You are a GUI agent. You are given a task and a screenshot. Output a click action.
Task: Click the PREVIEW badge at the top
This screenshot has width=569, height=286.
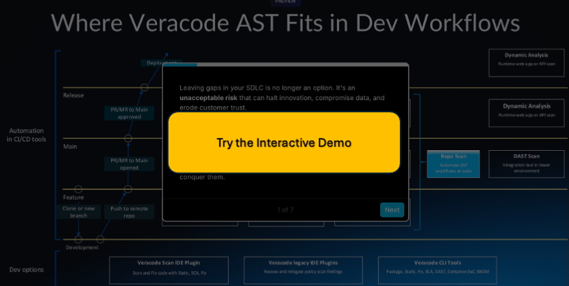(286, 2)
